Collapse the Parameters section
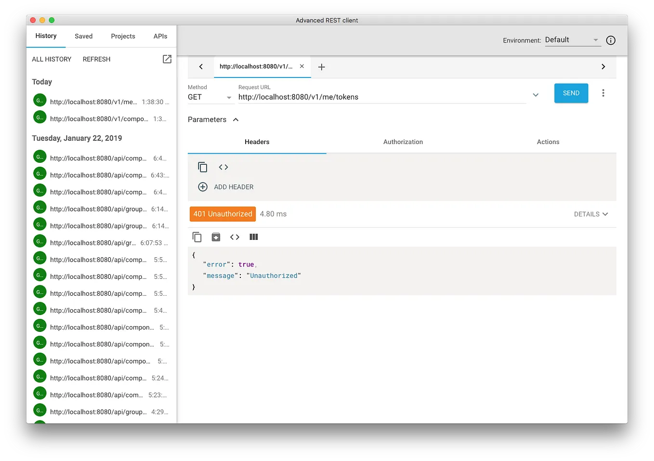The image size is (654, 461). point(235,119)
